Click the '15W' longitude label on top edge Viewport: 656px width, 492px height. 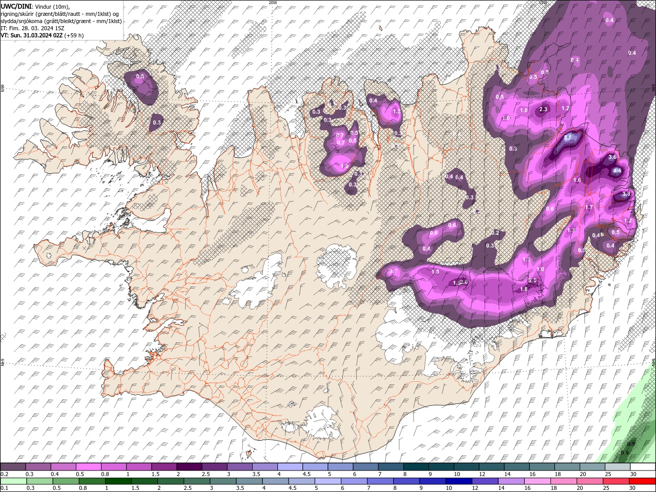[x=543, y=3]
